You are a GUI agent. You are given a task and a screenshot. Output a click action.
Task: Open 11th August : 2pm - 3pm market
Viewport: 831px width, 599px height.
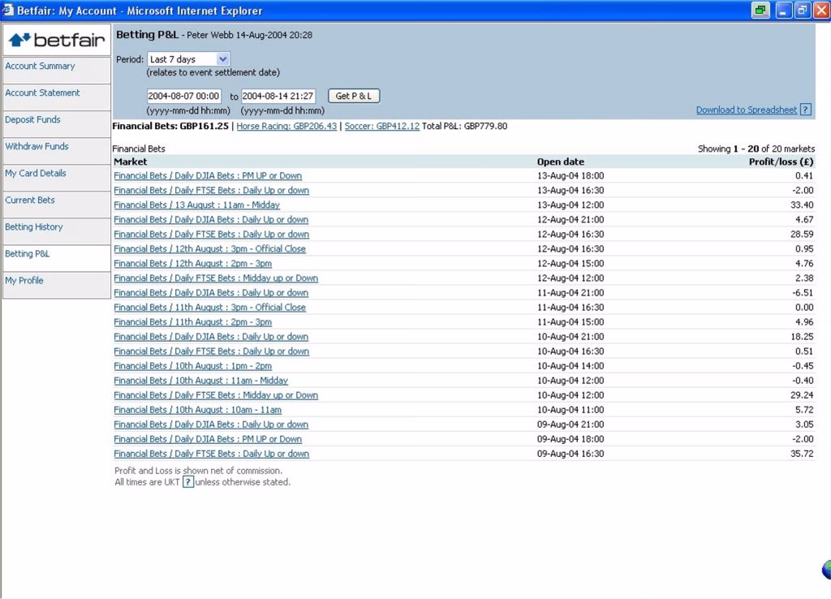[x=193, y=321]
